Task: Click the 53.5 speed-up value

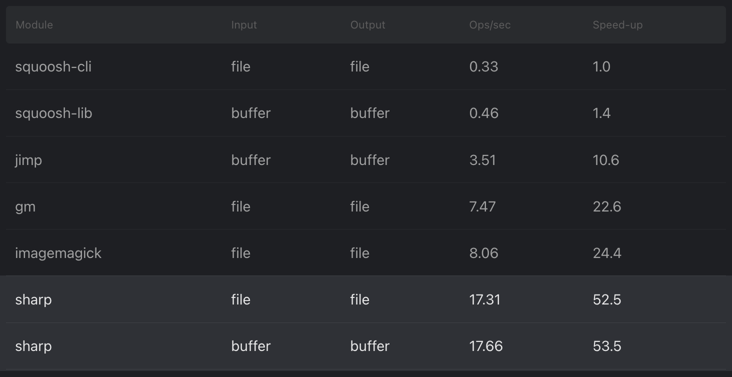Action: pyautogui.click(x=607, y=346)
